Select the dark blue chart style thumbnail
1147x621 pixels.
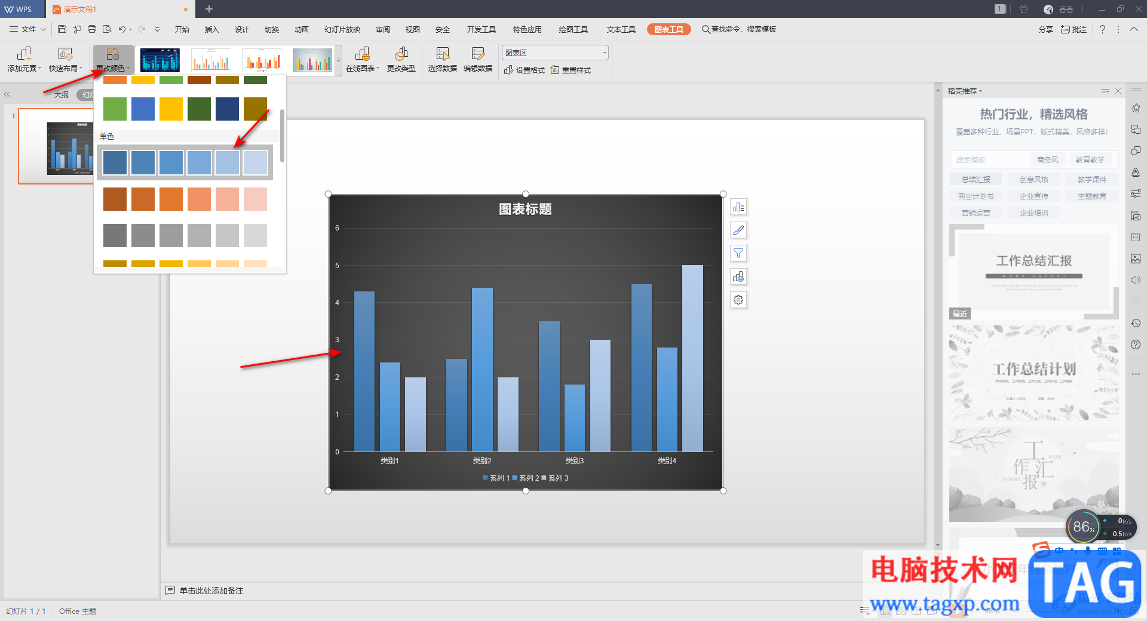coord(160,60)
